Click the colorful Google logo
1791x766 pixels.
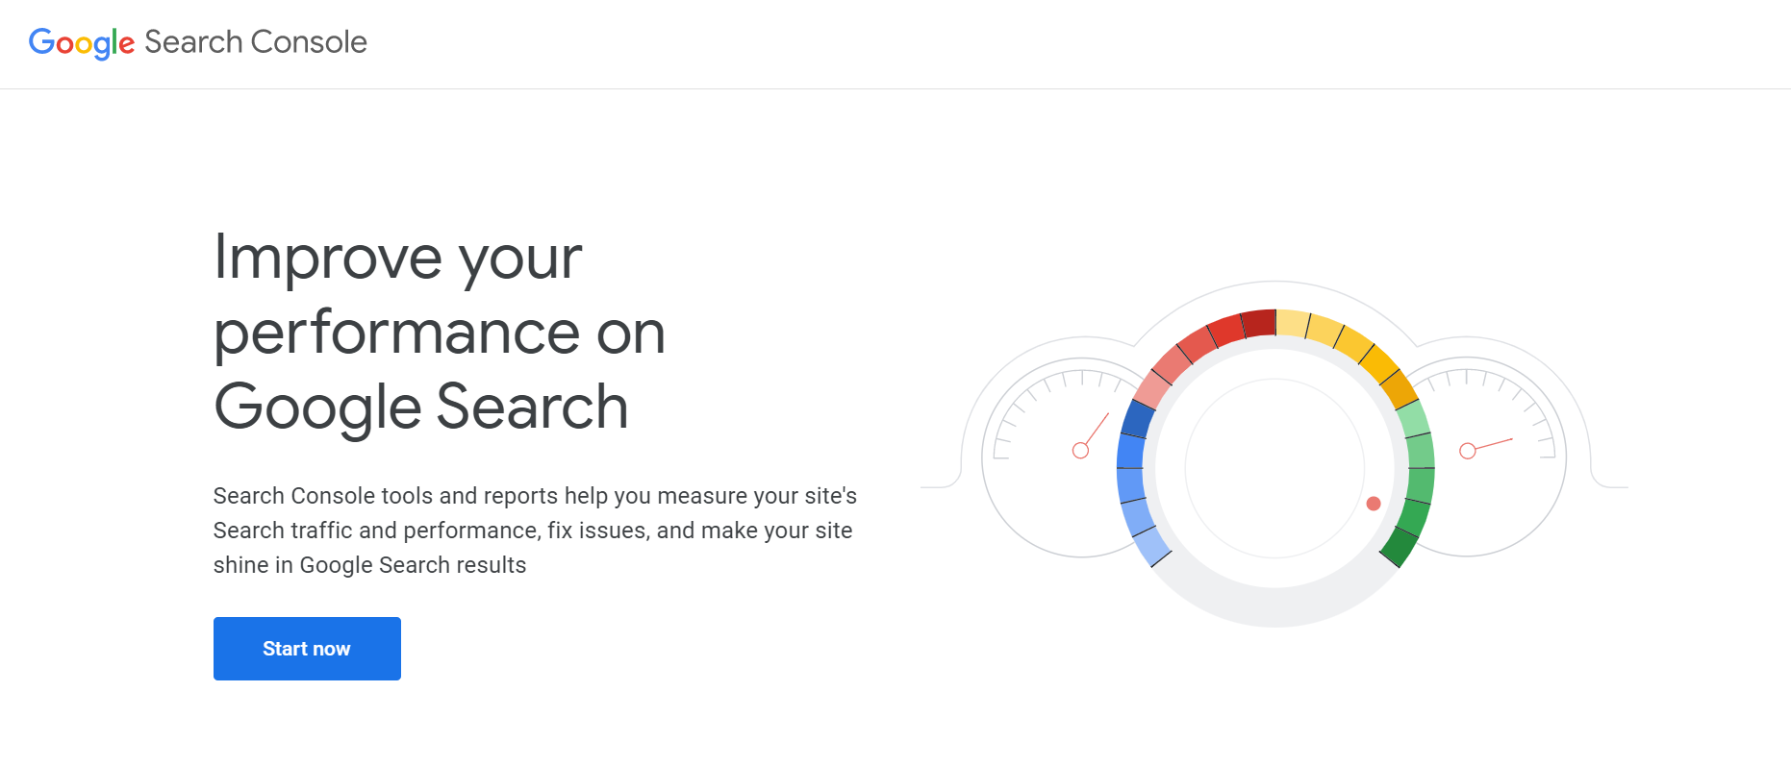82,43
